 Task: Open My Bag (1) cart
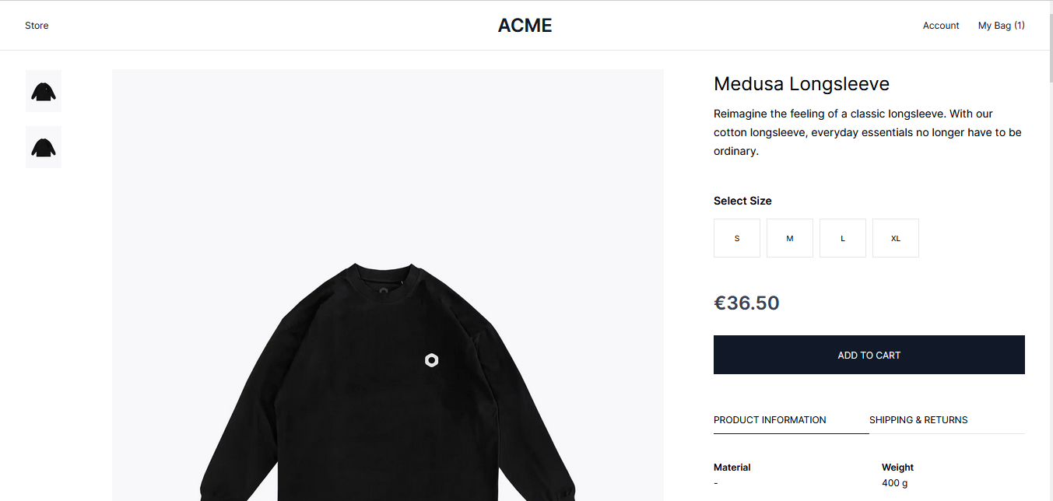point(1001,26)
